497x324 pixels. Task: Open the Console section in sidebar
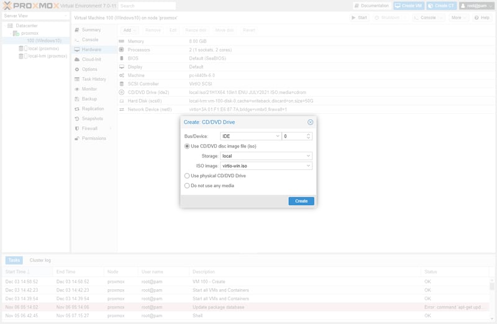pos(90,40)
